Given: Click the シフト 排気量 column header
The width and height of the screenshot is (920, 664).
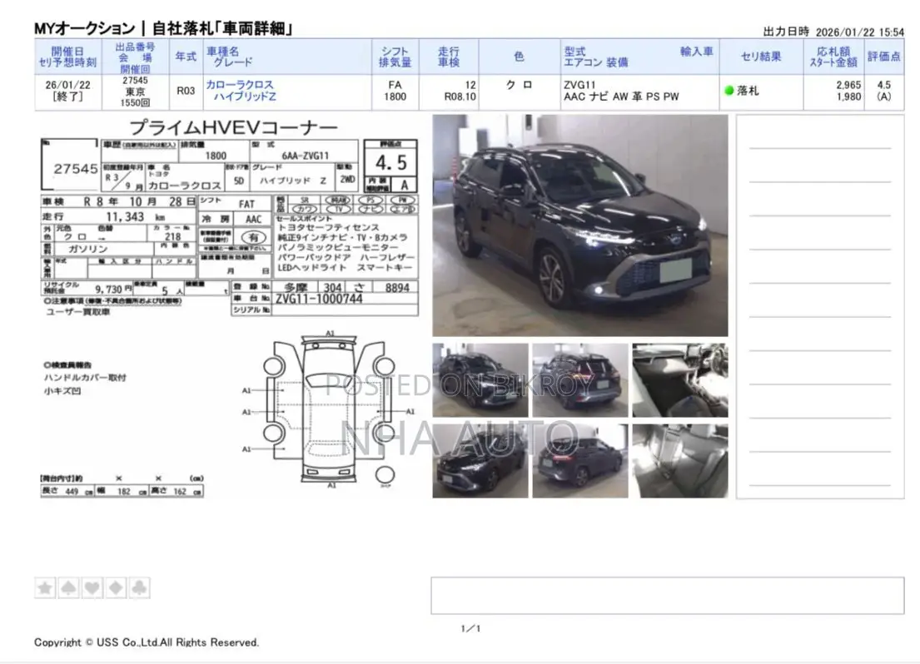Looking at the screenshot, I should click(x=395, y=57).
